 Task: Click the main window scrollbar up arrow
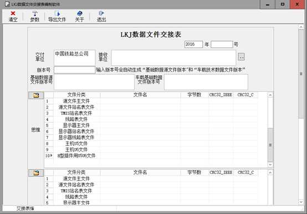(301, 27)
